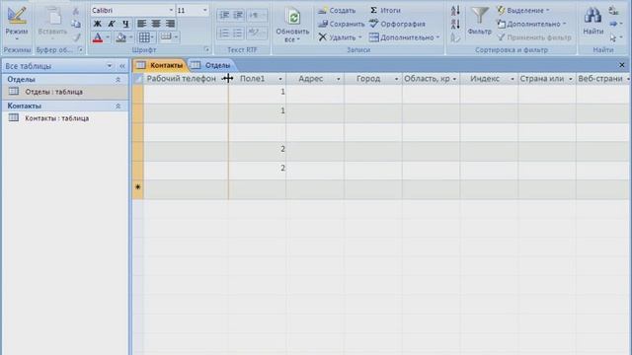
Task: Click the Найти binoculars icon
Action: [592, 16]
